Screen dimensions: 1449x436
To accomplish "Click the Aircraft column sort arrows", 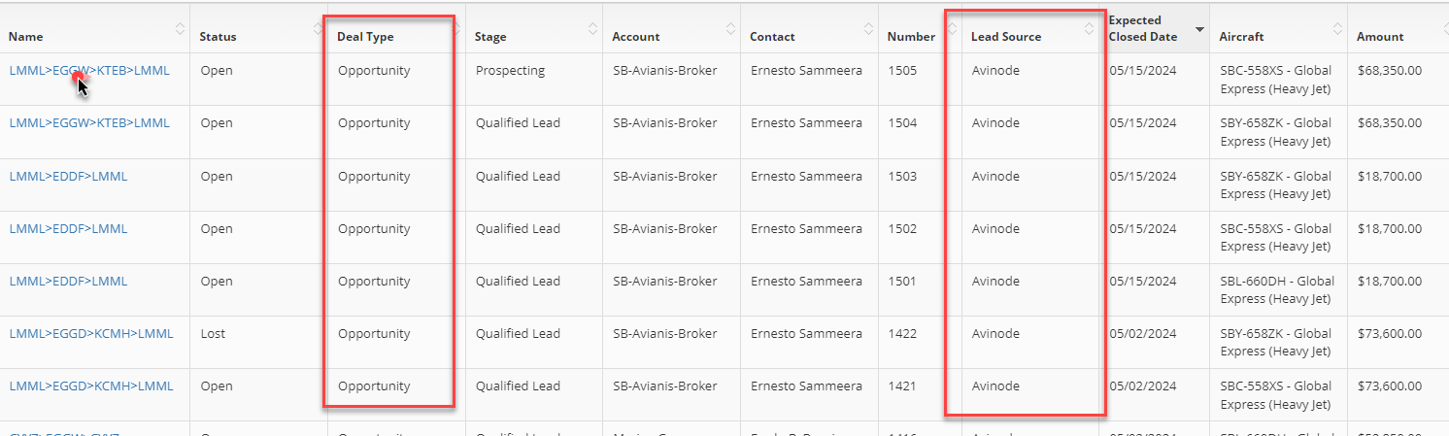I will [x=1337, y=29].
